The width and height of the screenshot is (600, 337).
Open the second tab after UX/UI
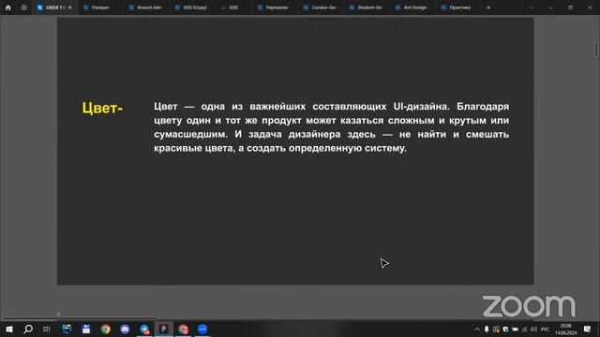tap(146, 7)
